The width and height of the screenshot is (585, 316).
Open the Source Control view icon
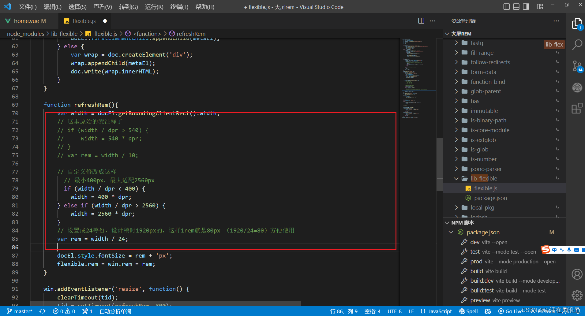pos(577,66)
